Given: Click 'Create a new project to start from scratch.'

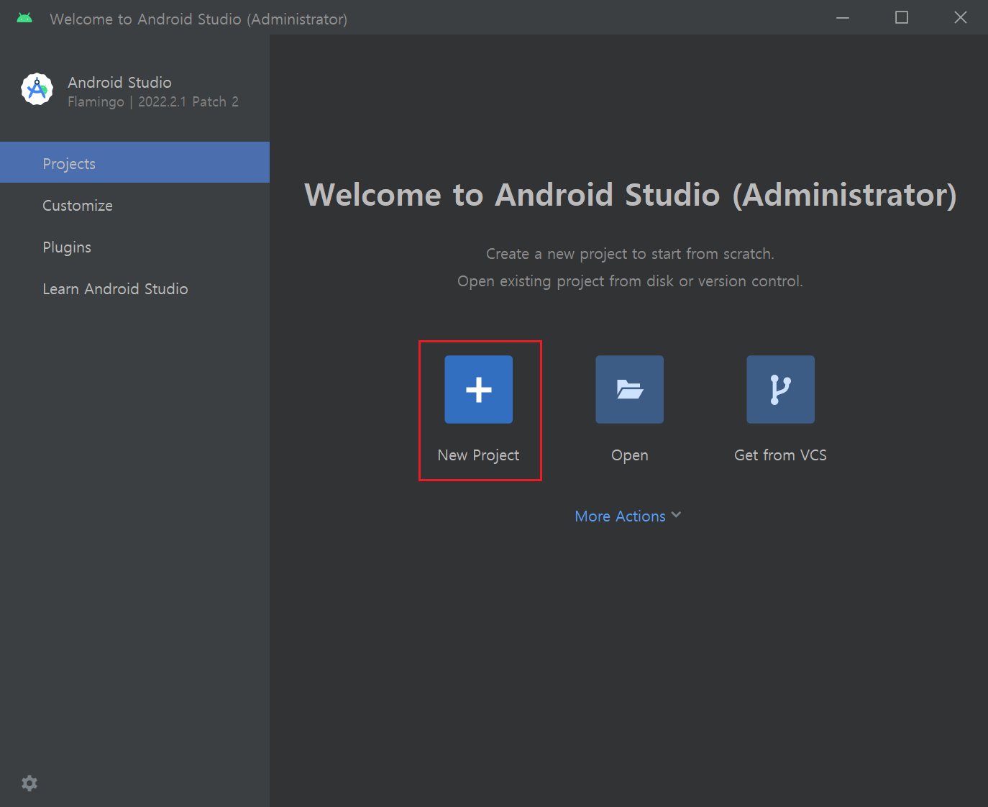Looking at the screenshot, I should click(630, 254).
